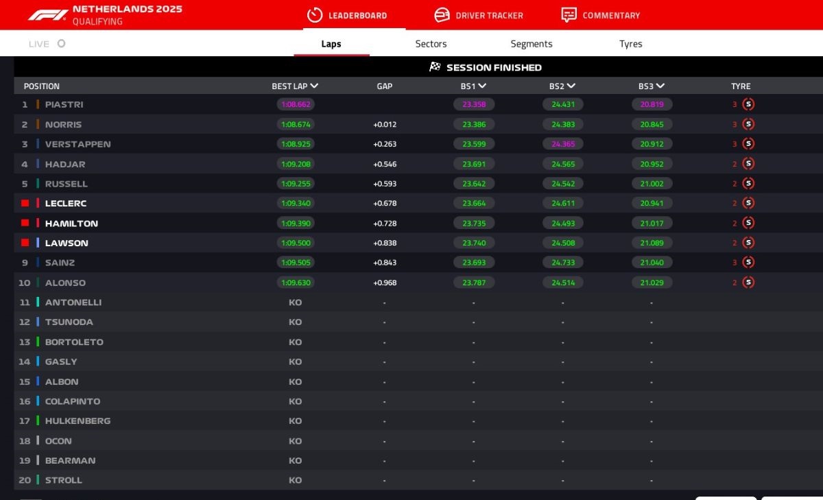Click the Commentary speech bubble icon
This screenshot has height=500, width=823.
tap(569, 15)
